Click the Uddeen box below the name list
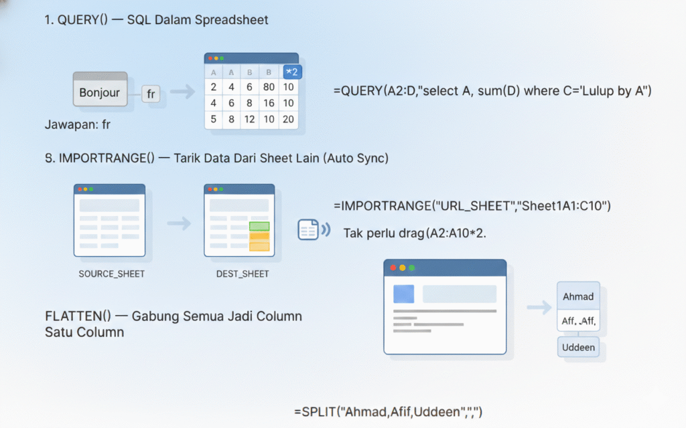Screen dimensions: 686x428 [577, 349]
